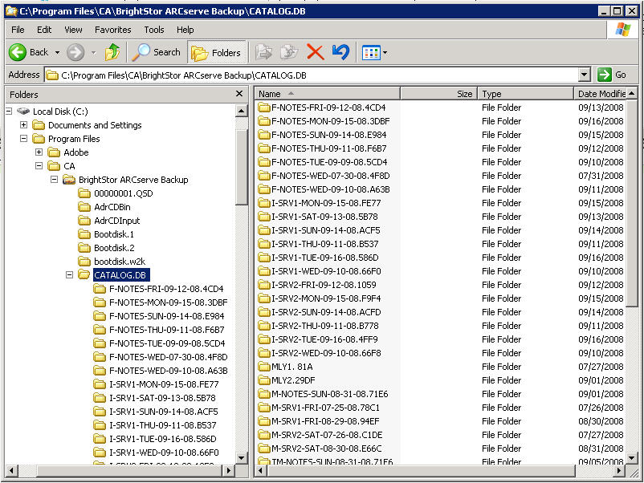Click the Up one level folder icon
The height and width of the screenshot is (483, 644).
112,52
